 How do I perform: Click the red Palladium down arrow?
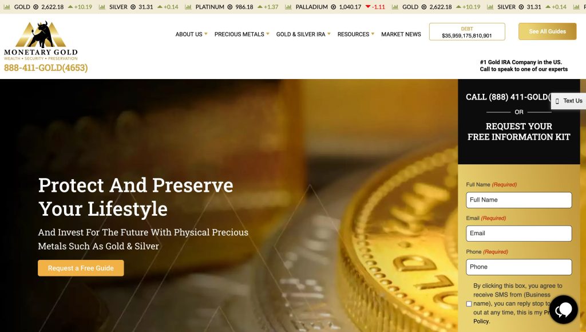point(368,7)
